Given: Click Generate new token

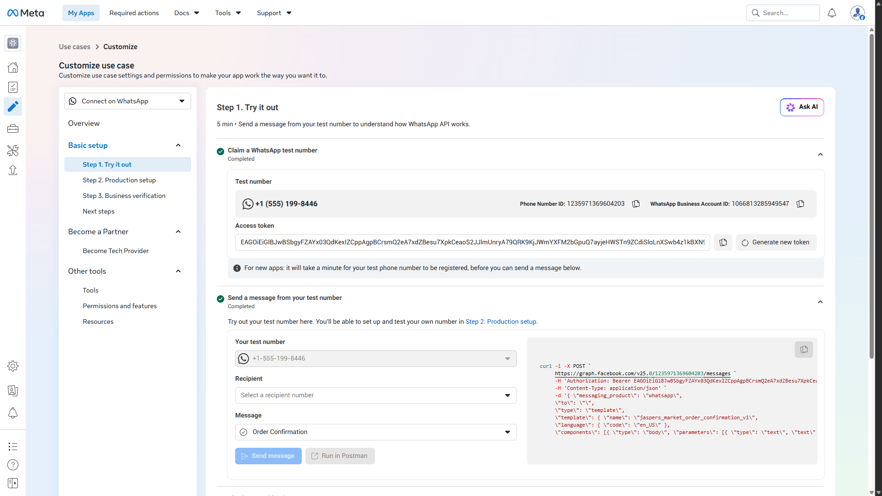Looking at the screenshot, I should pos(776,242).
